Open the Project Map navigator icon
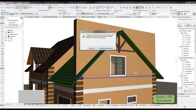The image size is (196, 110). click(185, 26)
